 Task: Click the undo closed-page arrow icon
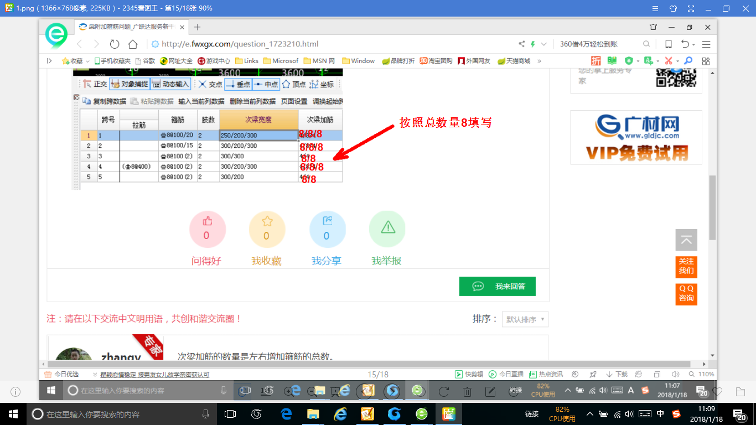pos(685,44)
